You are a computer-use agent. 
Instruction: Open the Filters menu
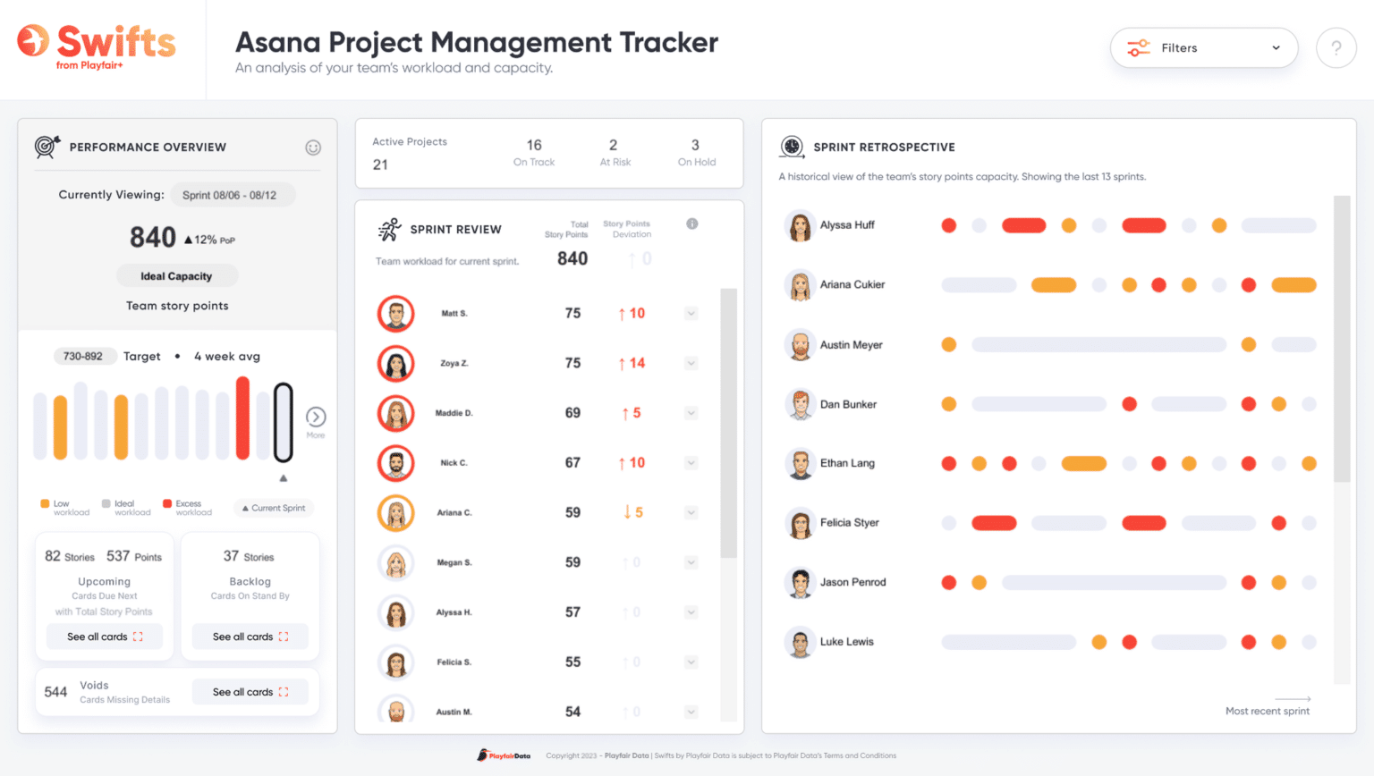click(1203, 47)
